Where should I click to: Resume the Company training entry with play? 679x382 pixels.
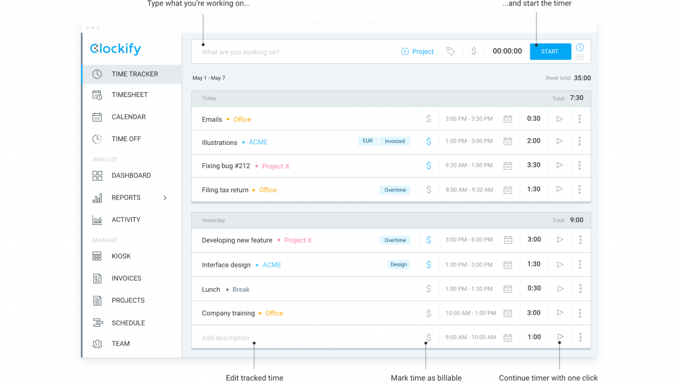tap(560, 313)
